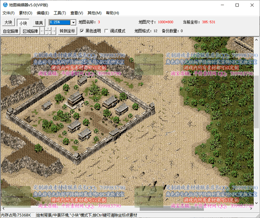The height and width of the screenshot is (218, 260).
Task: Click the vertical scrollbar down arrow
Action: click(x=256, y=203)
